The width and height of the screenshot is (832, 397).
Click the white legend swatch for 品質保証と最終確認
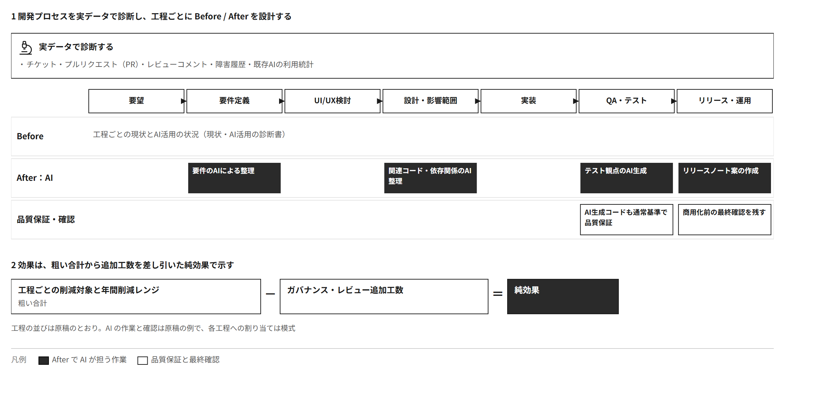point(142,360)
